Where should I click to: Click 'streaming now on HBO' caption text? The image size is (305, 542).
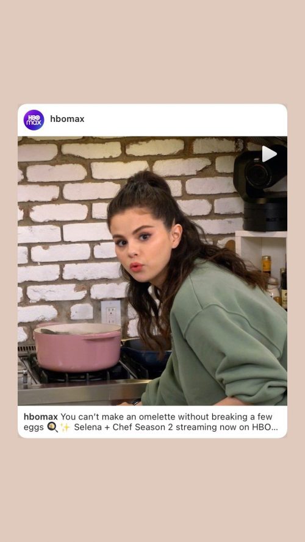[227, 427]
